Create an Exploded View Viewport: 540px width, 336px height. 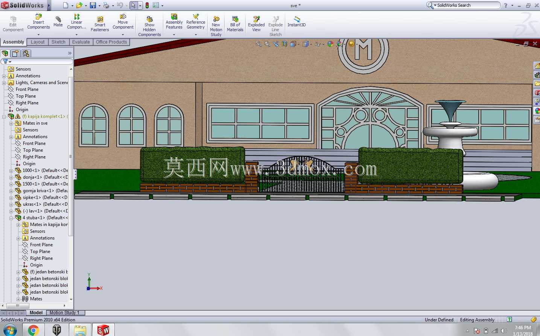point(256,24)
